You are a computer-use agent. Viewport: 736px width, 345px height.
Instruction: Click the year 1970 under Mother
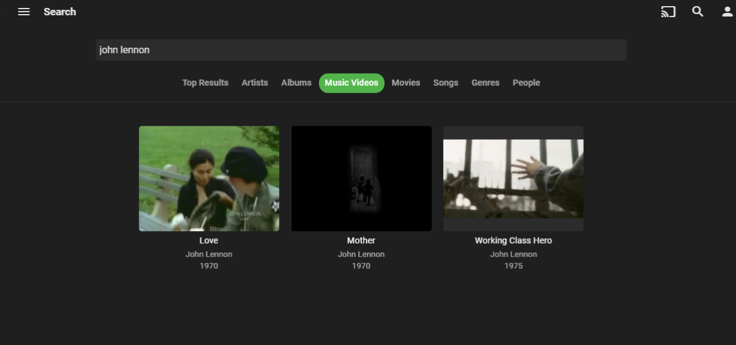coord(361,266)
